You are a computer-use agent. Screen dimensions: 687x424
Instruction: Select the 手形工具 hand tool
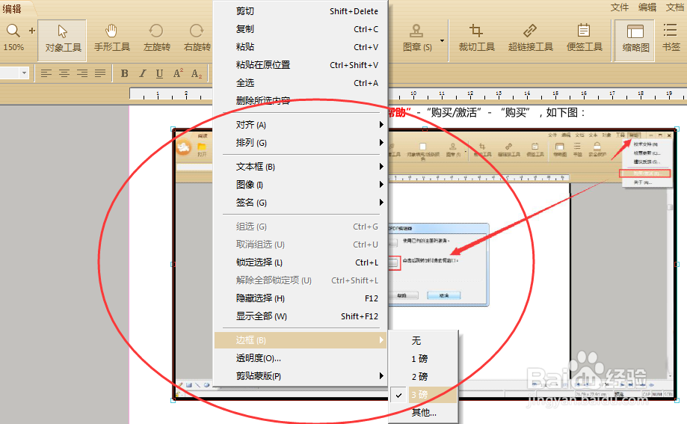click(111, 39)
